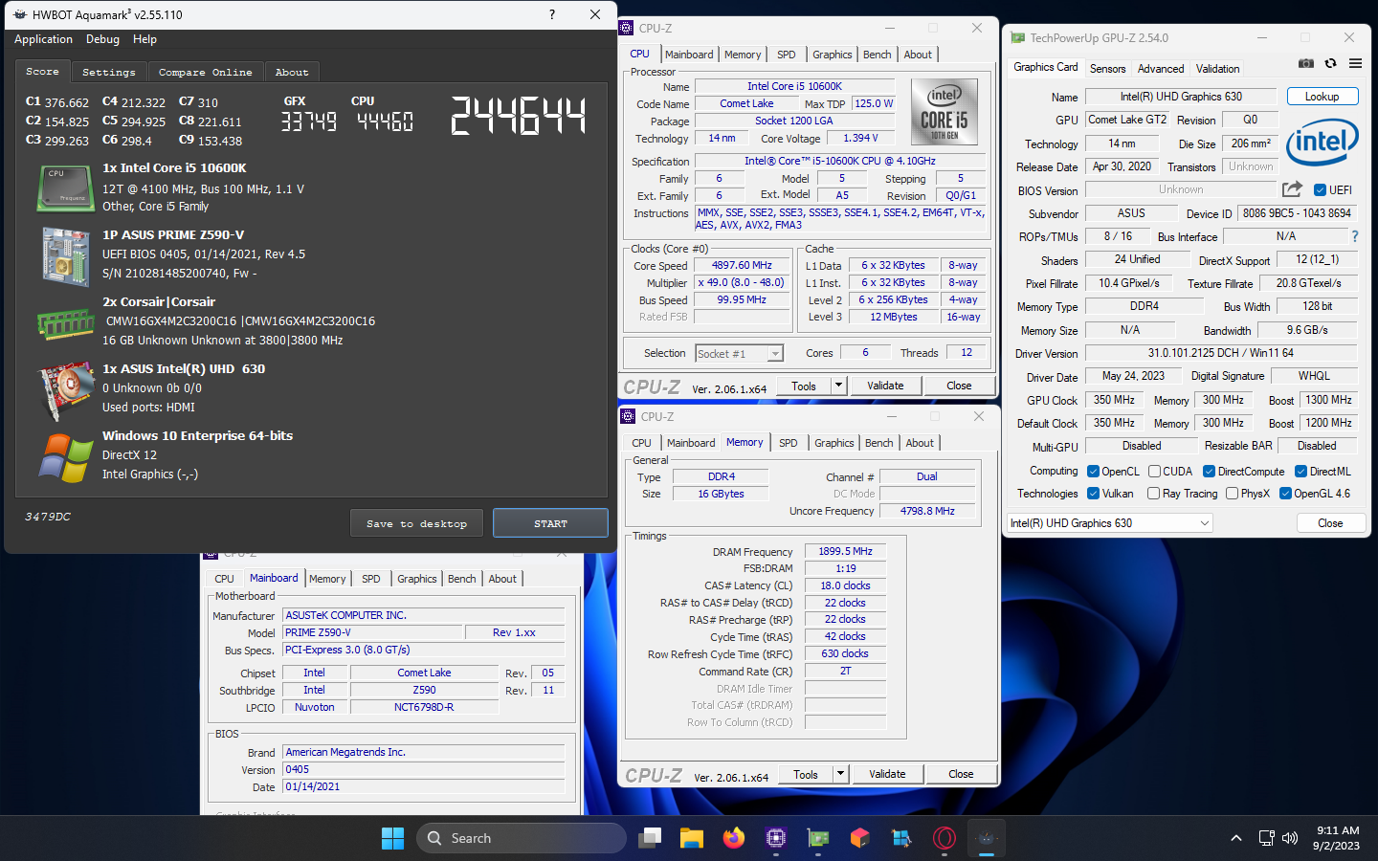1378x861 pixels.
Task: Open the GPU-Z taskbar icon
Action: [x=818, y=838]
